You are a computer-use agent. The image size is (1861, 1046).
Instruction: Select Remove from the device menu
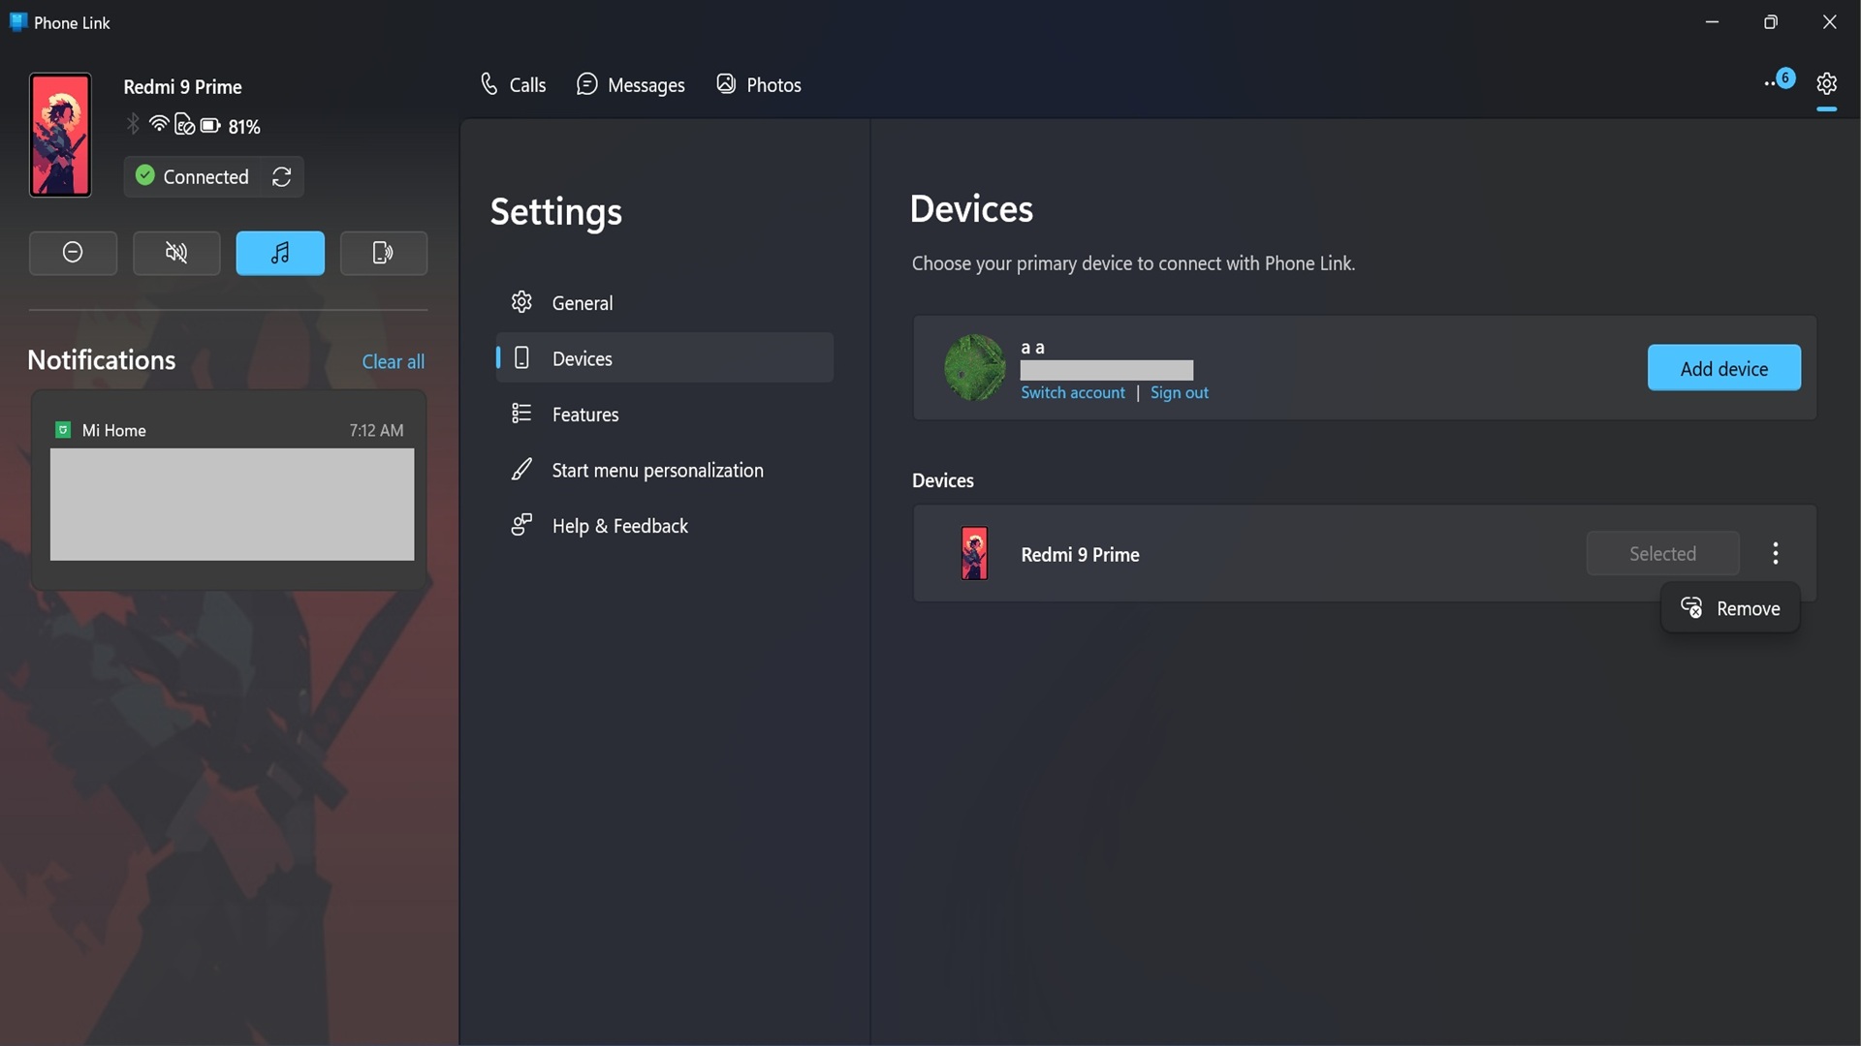tap(1731, 608)
